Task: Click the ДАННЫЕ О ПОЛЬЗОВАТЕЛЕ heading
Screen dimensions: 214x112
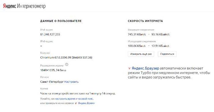Action: tap(61, 21)
